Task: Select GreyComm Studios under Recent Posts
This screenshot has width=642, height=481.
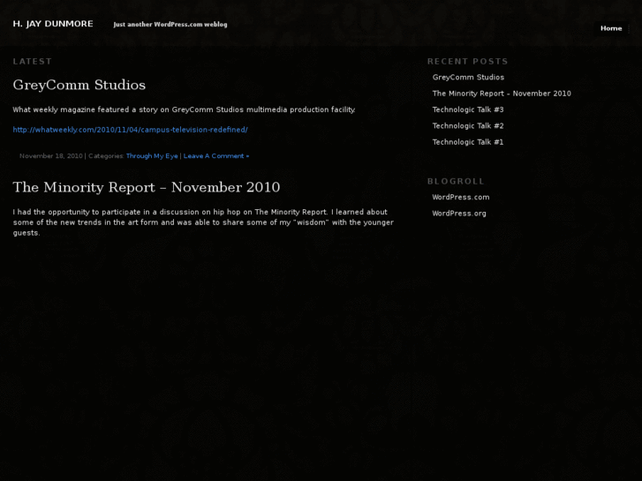Action: click(x=468, y=78)
